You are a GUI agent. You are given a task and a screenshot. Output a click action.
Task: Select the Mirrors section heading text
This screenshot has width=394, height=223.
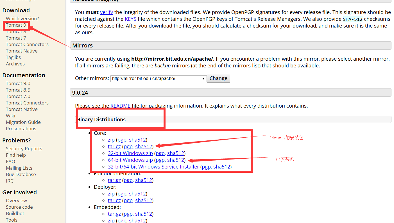[82, 45]
